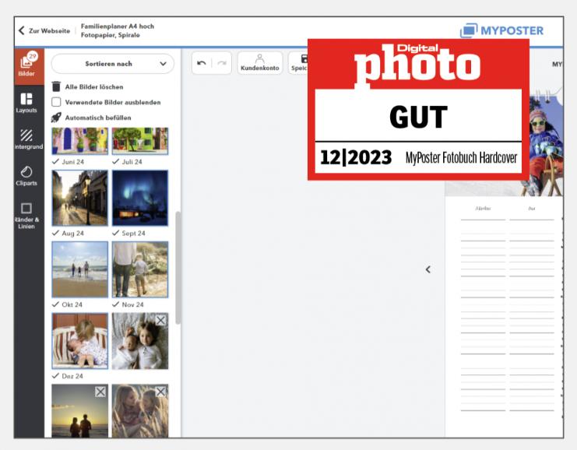577x450 pixels.
Task: Click the Alle Bilder löschen text
Action: click(x=94, y=87)
